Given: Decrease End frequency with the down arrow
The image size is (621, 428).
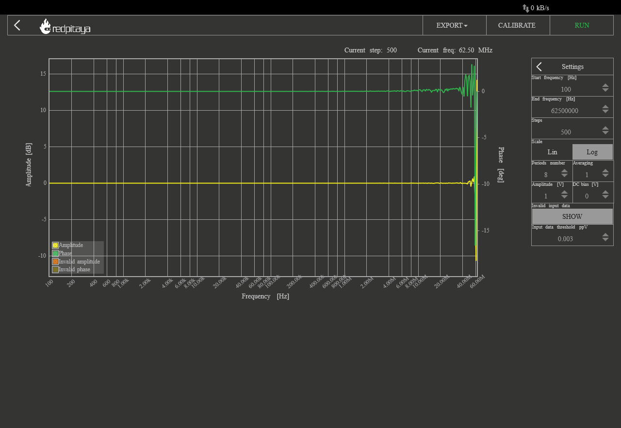Looking at the screenshot, I should pos(605,111).
